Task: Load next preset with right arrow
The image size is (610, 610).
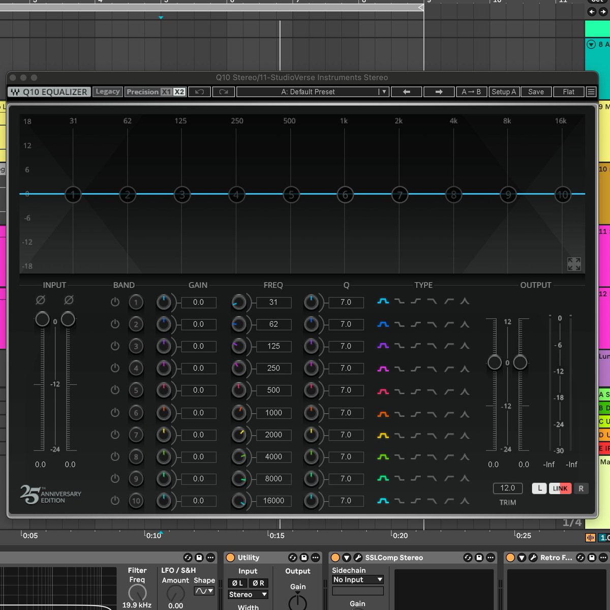Action: [x=439, y=92]
